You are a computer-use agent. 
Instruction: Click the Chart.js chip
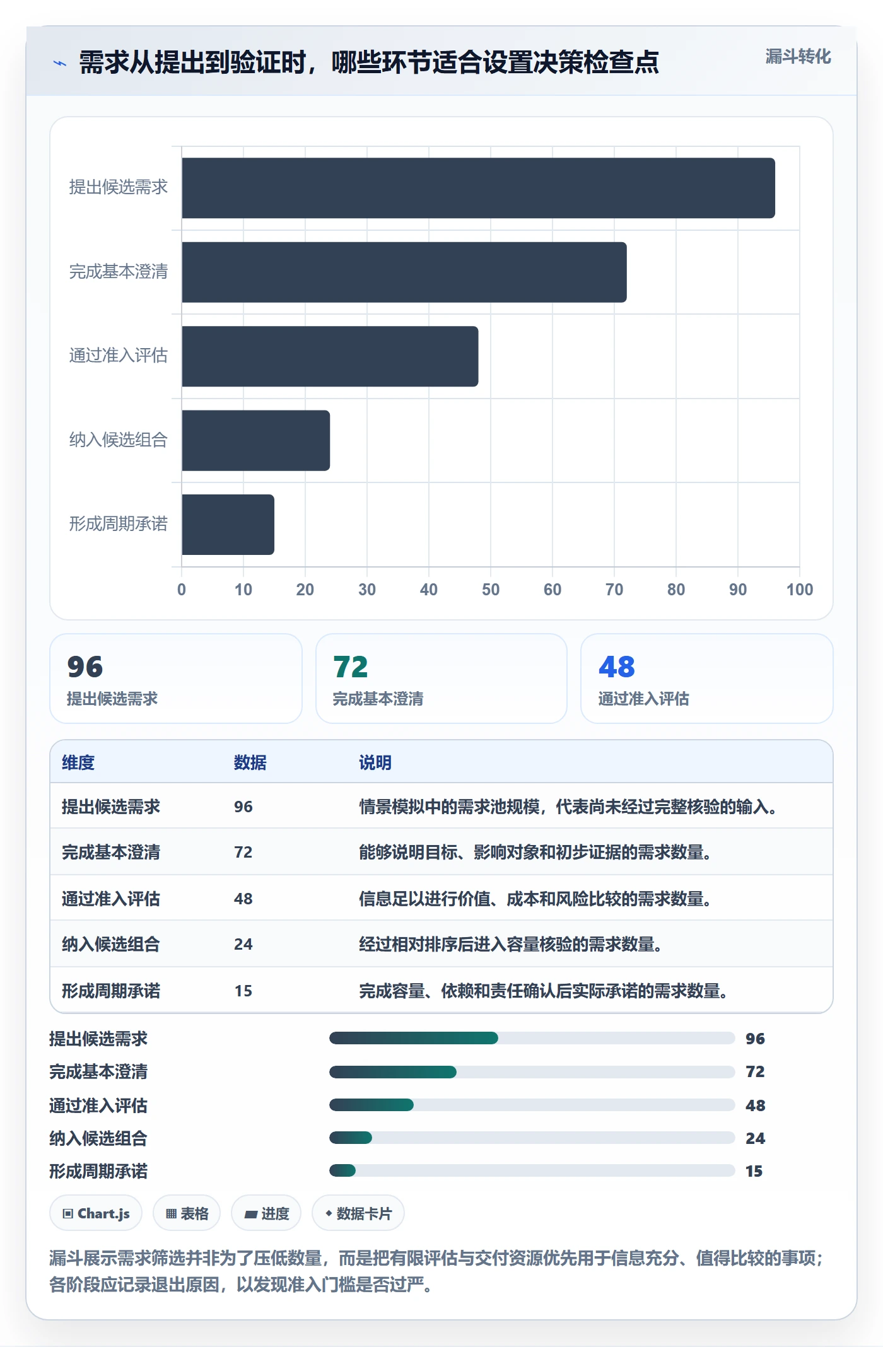pos(96,1213)
